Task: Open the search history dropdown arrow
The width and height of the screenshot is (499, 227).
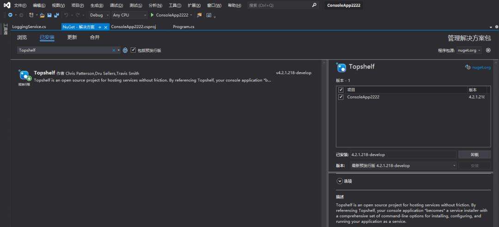Action: pos(119,50)
